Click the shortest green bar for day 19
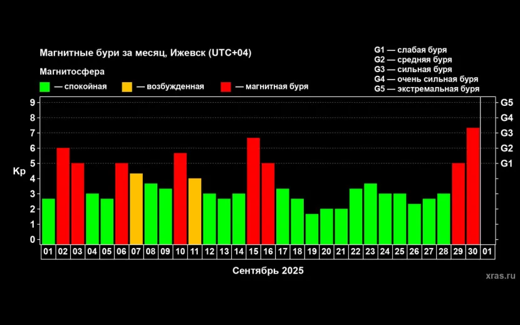The image size is (520, 325). click(x=312, y=229)
